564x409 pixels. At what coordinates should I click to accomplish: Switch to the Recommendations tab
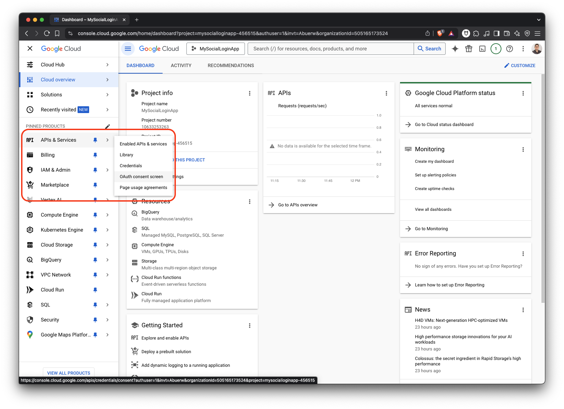click(x=231, y=65)
